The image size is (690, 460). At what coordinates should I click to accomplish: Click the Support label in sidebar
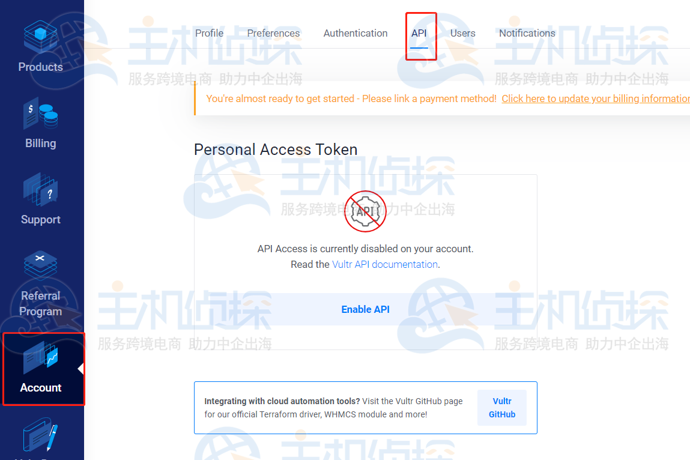[40, 220]
